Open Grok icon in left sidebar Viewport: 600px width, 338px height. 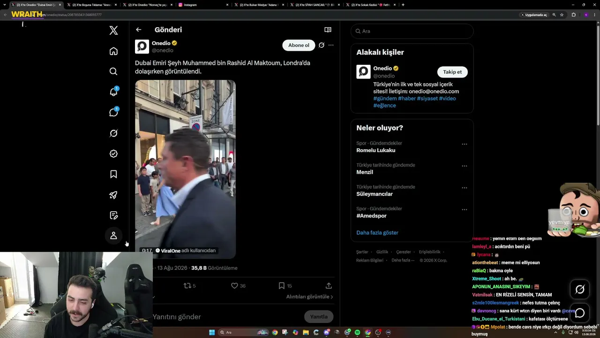tap(113, 133)
